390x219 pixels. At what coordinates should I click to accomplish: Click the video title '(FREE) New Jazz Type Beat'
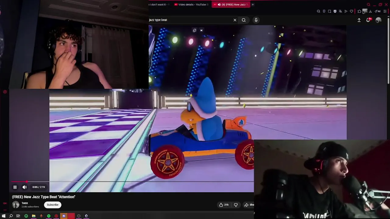pos(44,197)
